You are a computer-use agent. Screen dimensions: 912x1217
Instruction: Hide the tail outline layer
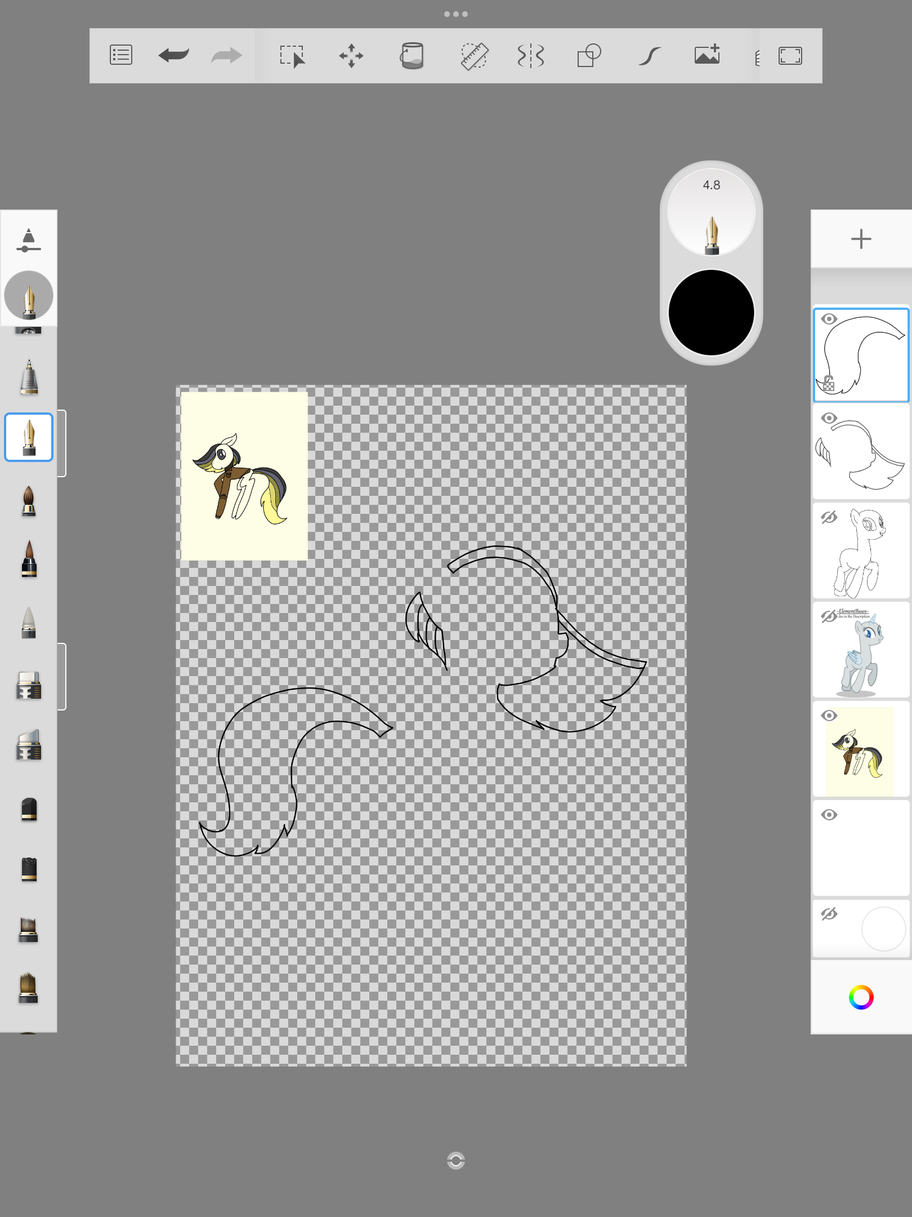[829, 319]
